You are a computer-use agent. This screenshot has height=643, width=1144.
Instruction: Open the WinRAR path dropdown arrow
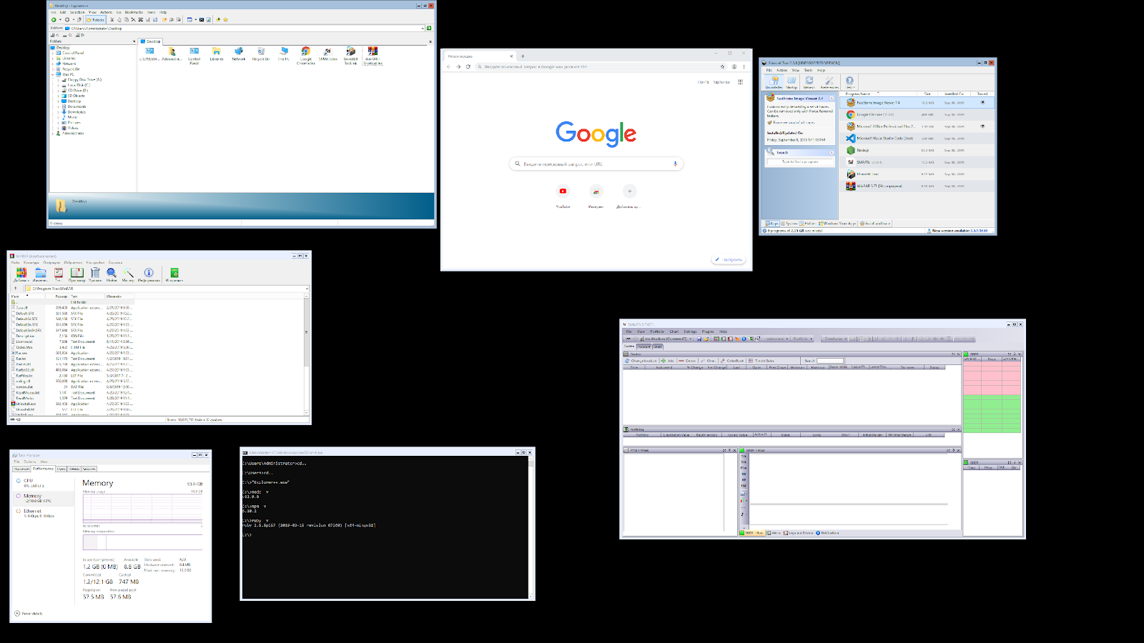(307, 289)
